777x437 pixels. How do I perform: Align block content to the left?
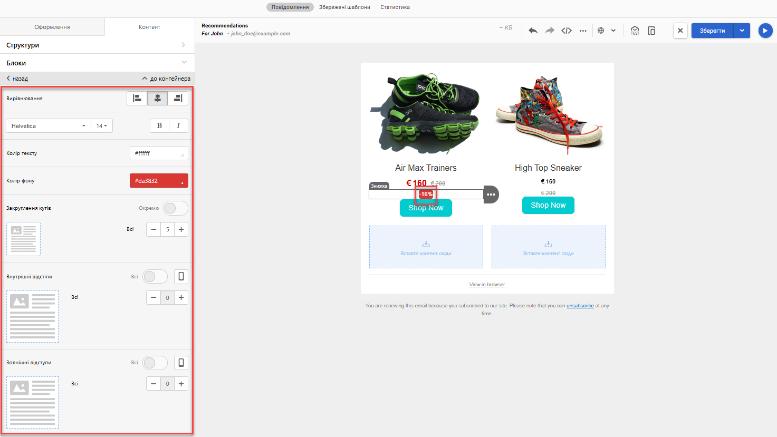click(x=137, y=99)
